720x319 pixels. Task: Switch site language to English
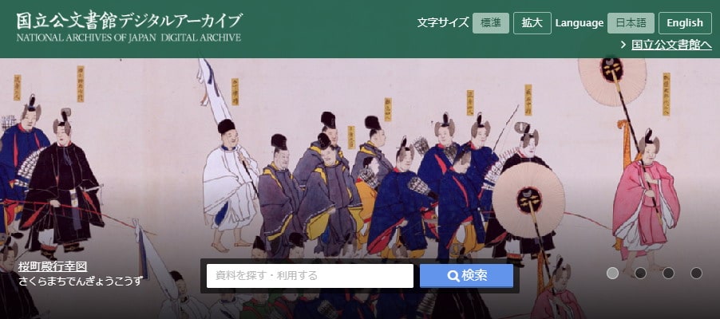click(685, 23)
